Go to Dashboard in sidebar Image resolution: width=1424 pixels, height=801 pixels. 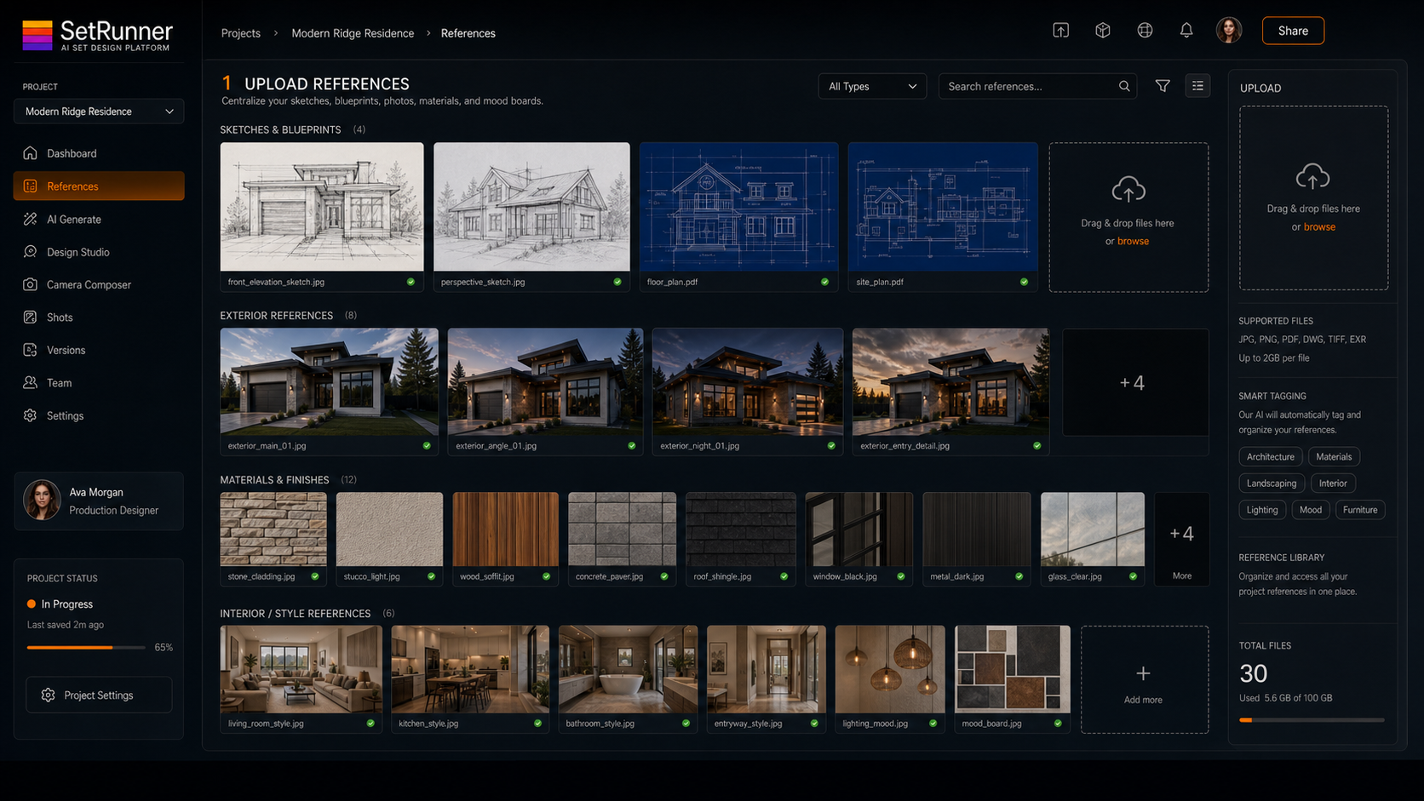tap(99, 153)
